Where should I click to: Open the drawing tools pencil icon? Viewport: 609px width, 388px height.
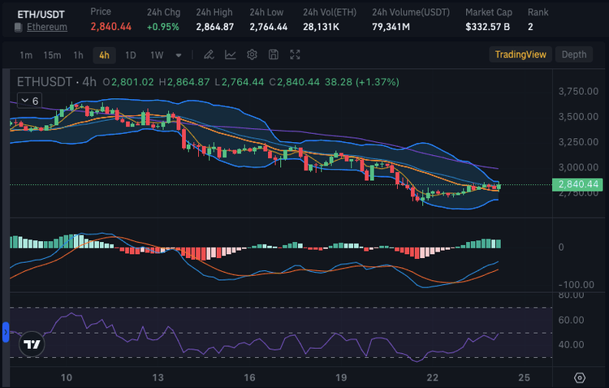point(209,55)
